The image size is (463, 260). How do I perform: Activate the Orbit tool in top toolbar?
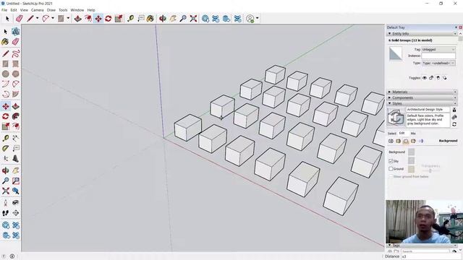[x=163, y=19]
